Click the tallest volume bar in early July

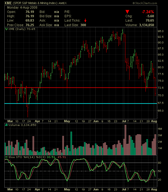tap(125, 140)
